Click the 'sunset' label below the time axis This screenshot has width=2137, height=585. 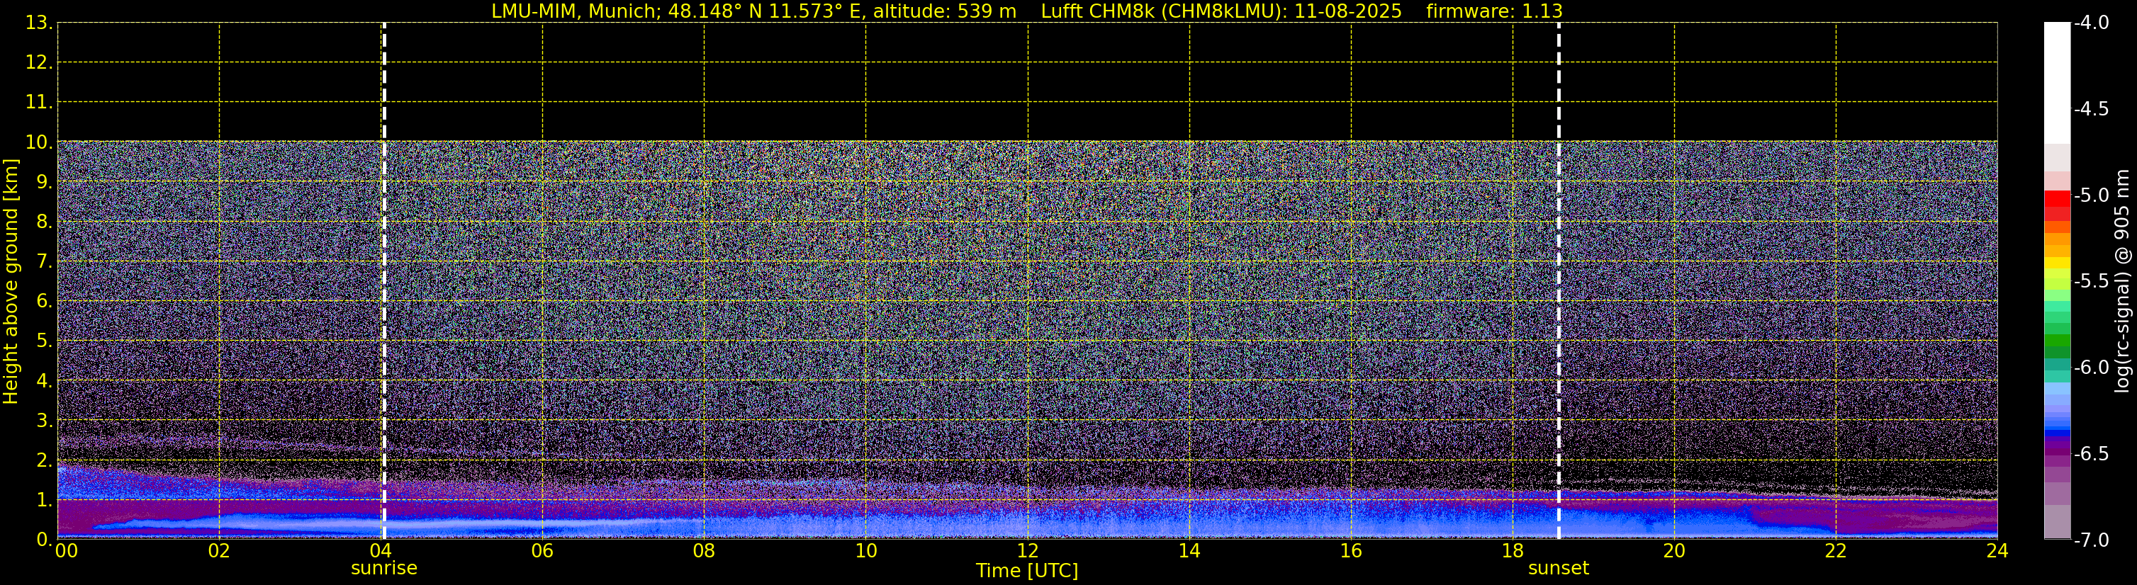point(1559,569)
